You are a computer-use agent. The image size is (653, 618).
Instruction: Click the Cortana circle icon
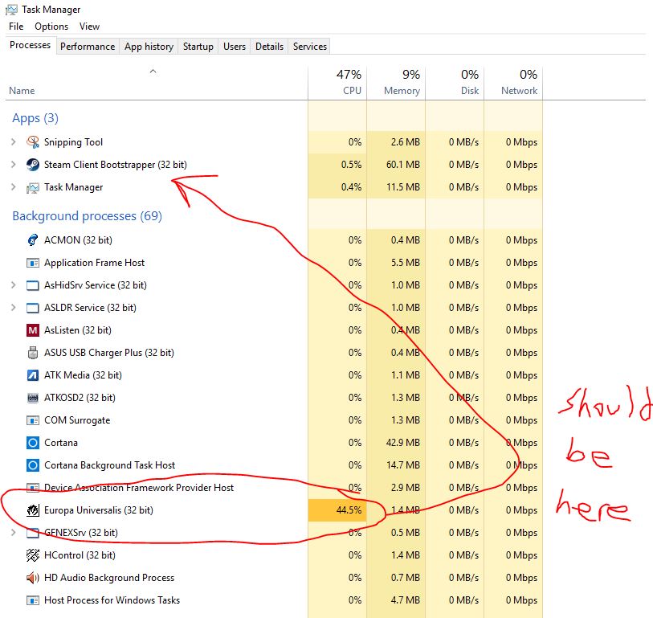33,443
